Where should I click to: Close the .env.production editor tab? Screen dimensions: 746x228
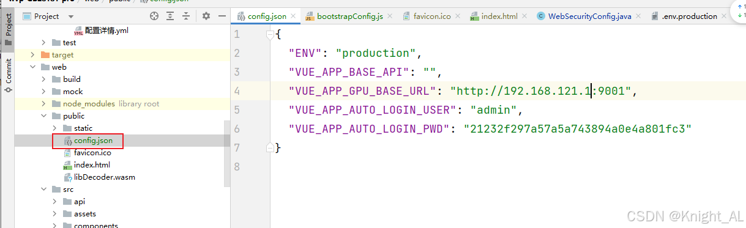723,17
